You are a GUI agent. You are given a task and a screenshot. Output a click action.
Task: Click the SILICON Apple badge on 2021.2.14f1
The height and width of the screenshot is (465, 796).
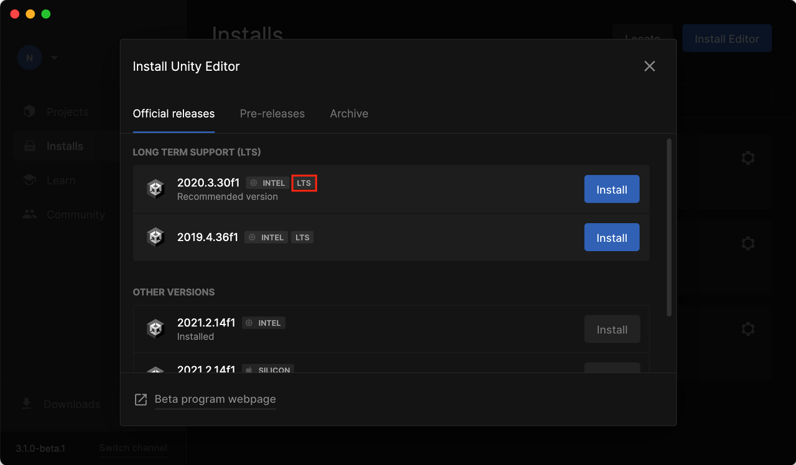(x=268, y=369)
